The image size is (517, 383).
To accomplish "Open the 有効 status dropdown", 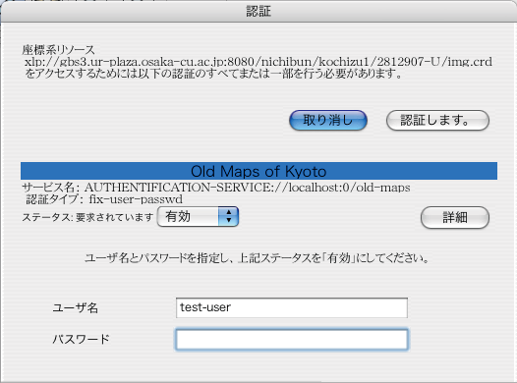I will click(198, 217).
